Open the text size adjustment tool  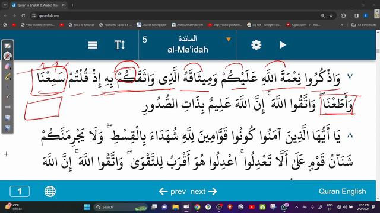(x=119, y=45)
